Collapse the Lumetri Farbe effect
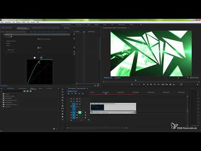Viewport: 201px width, 151px height. [4, 34]
